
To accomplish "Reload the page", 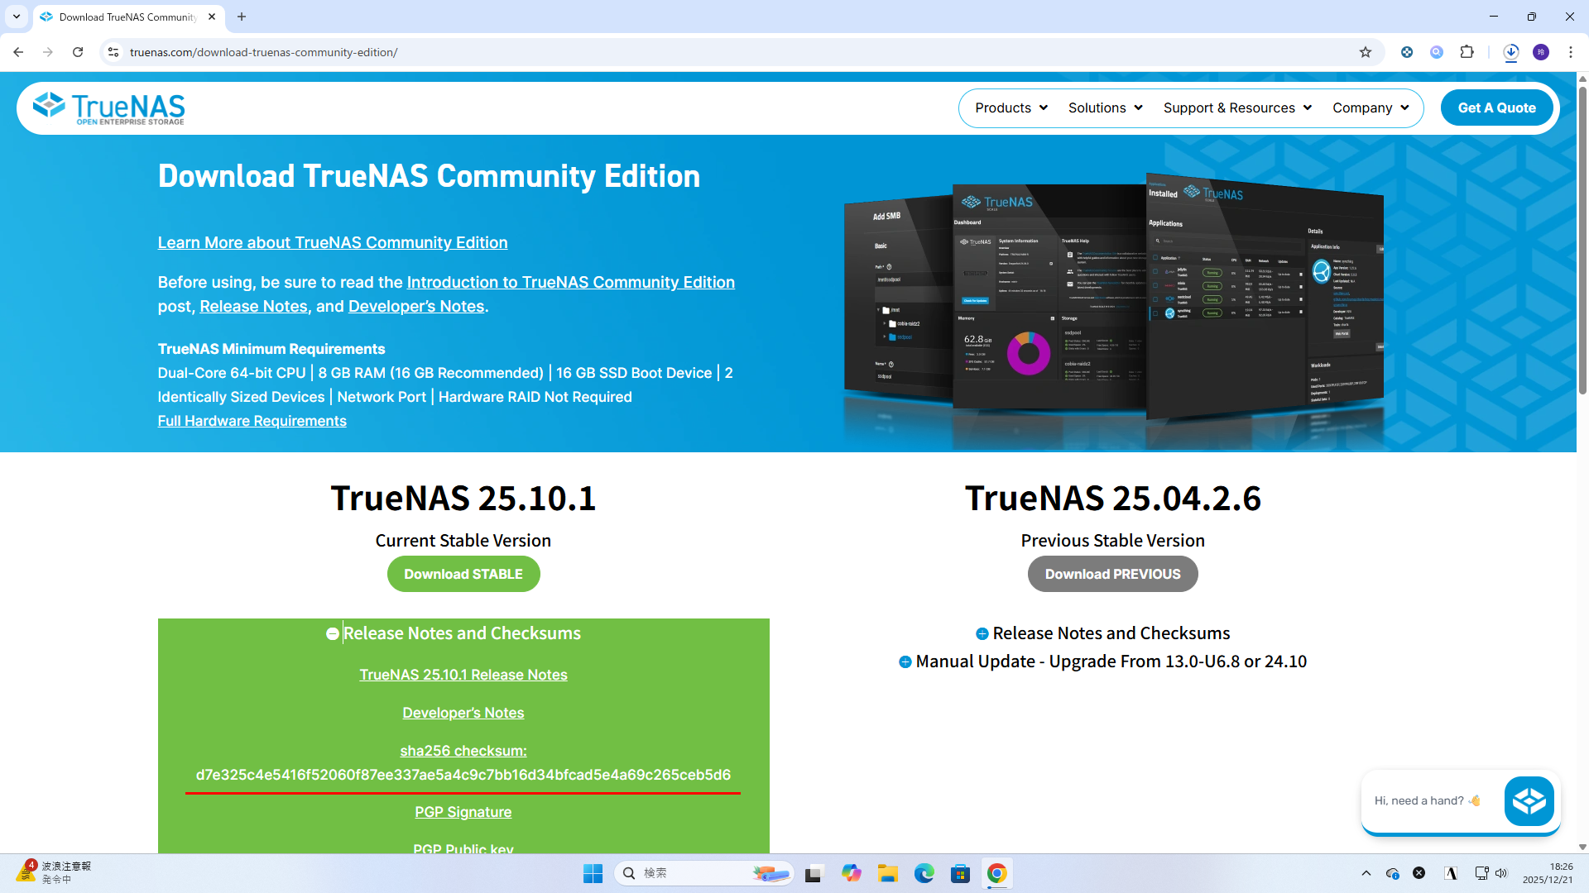I will [x=78, y=52].
